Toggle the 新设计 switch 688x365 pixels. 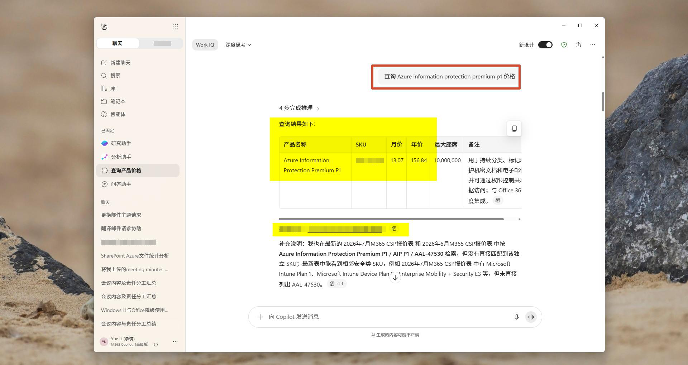[x=545, y=45]
